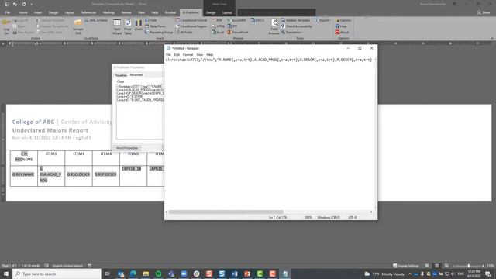Viewport: 496px width, 279px height.
Task: Open the Field Browser
Action: 274,26
